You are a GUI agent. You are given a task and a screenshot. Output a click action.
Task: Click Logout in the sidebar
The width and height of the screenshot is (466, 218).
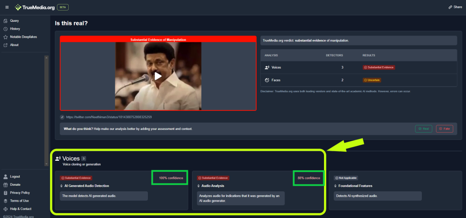point(15,177)
